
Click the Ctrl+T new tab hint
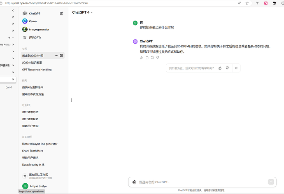pyautogui.click(x=9, y=87)
